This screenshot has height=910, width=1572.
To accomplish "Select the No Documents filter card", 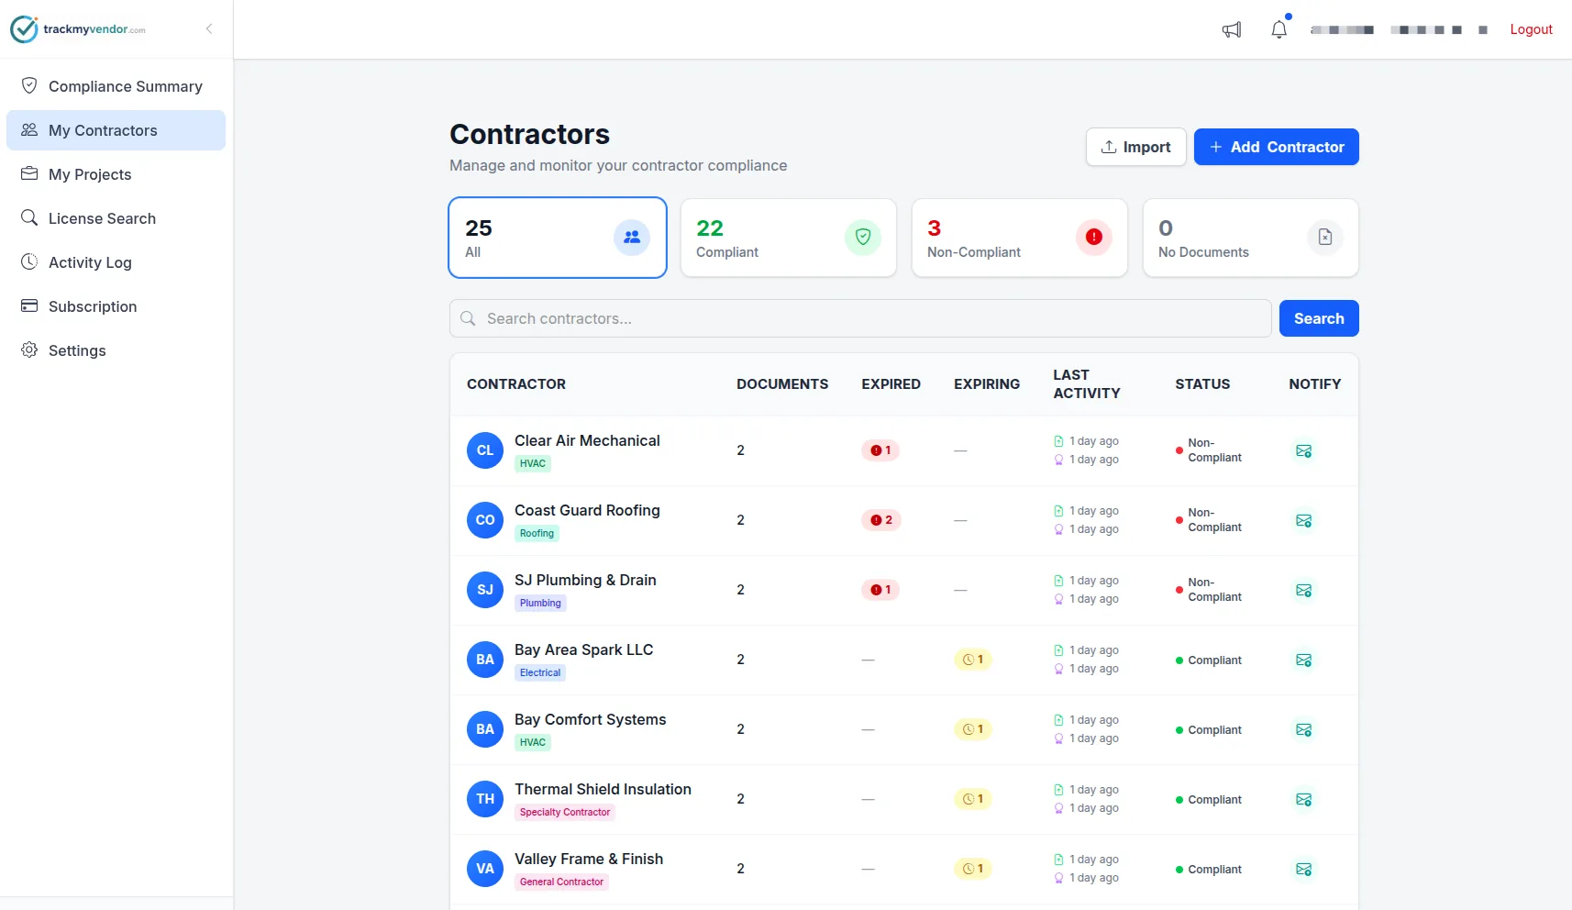I will click(x=1250, y=238).
